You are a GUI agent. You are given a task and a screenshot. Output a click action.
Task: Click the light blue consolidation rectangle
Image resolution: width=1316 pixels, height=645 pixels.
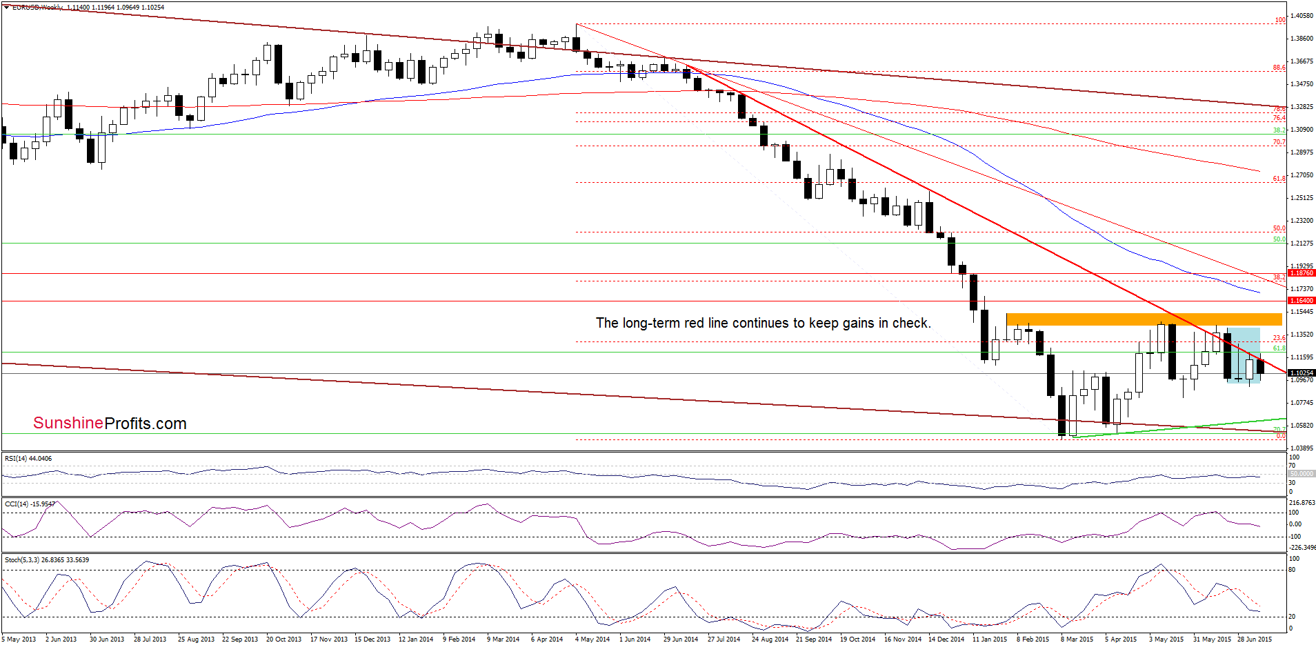coord(1244,355)
